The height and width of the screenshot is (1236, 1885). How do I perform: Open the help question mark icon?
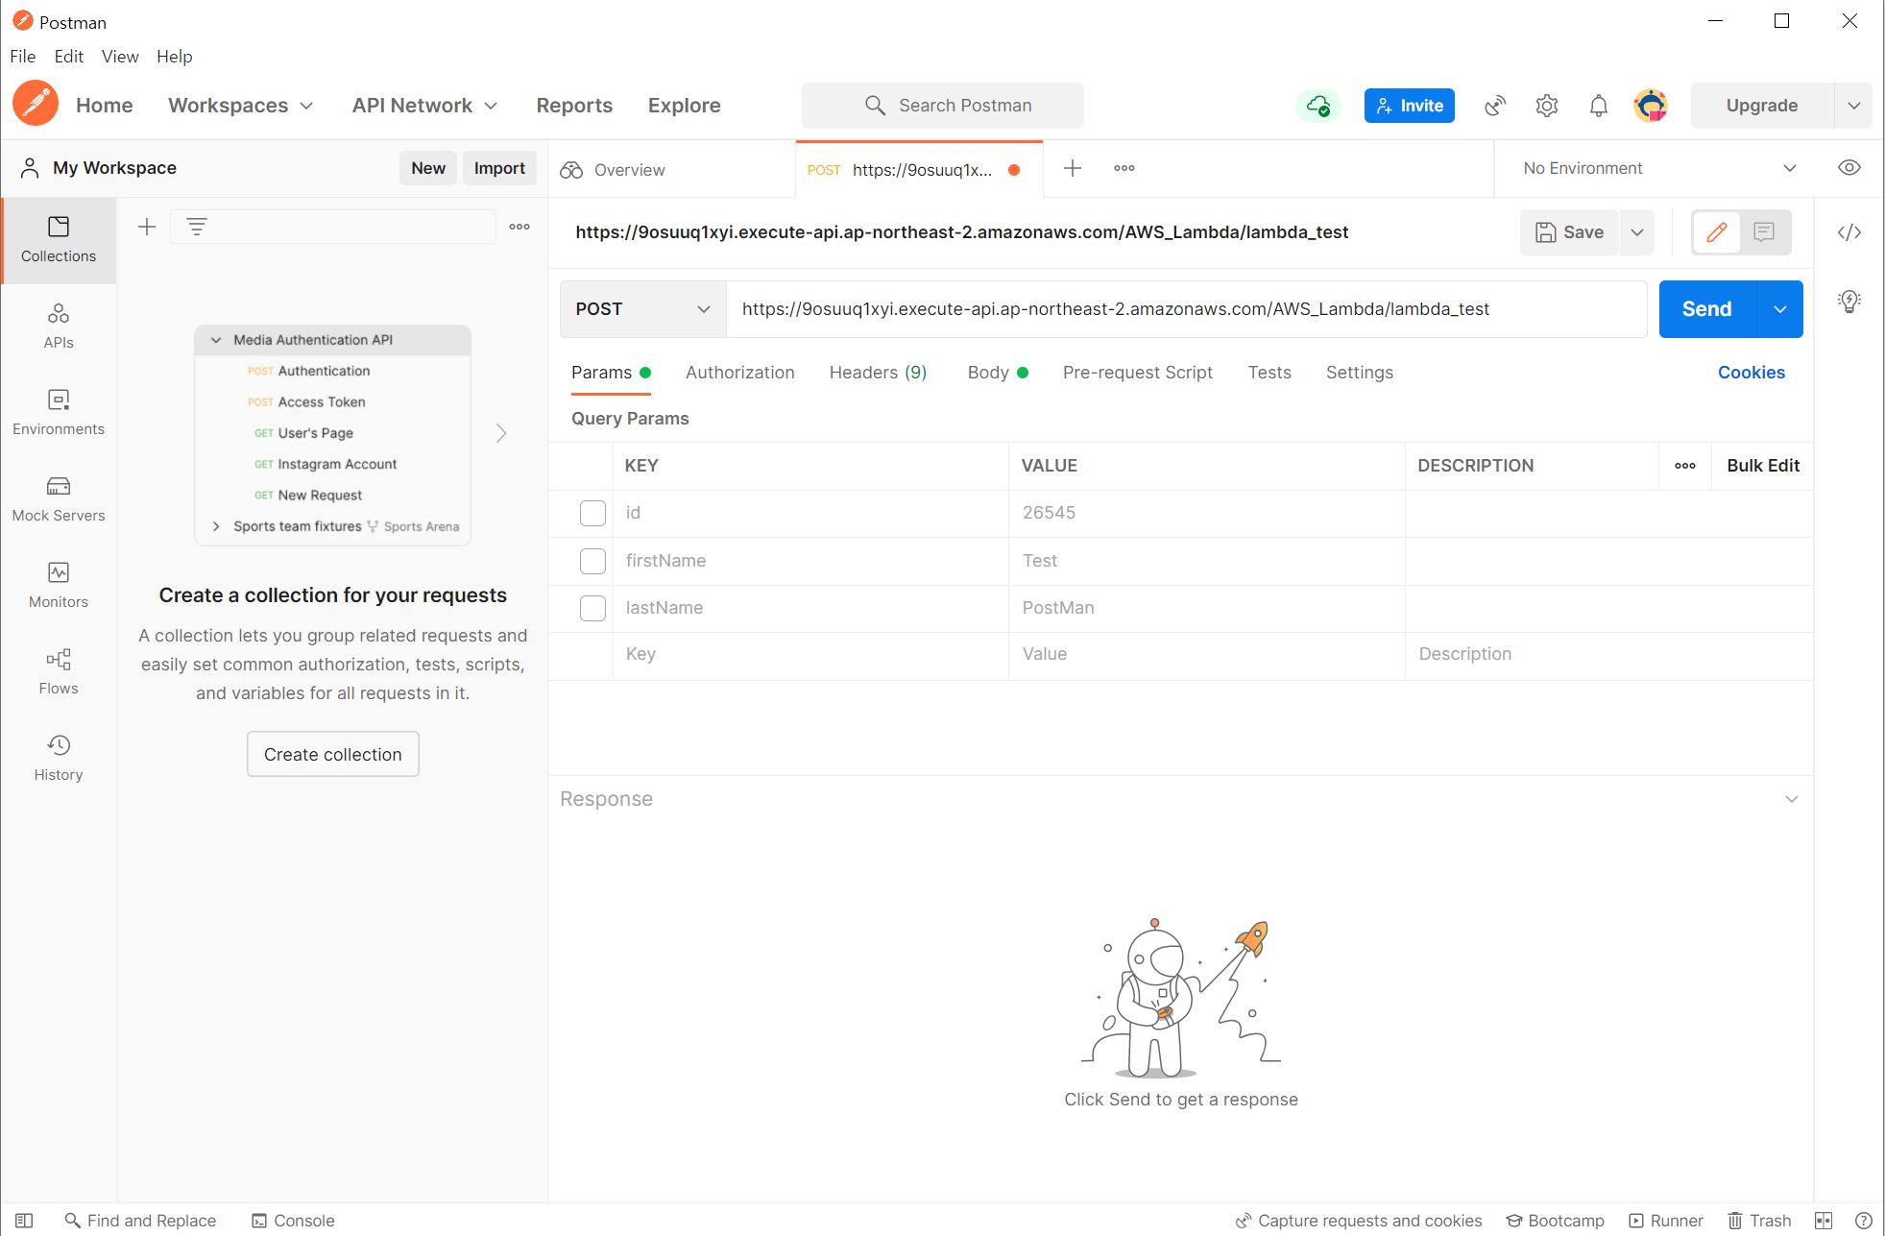(x=1864, y=1221)
